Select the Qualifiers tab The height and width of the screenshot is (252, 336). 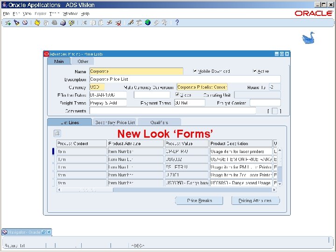tap(159, 122)
